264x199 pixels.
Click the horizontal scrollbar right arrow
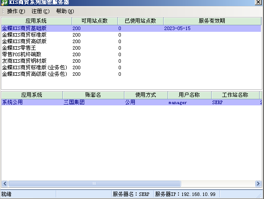coord(258,183)
